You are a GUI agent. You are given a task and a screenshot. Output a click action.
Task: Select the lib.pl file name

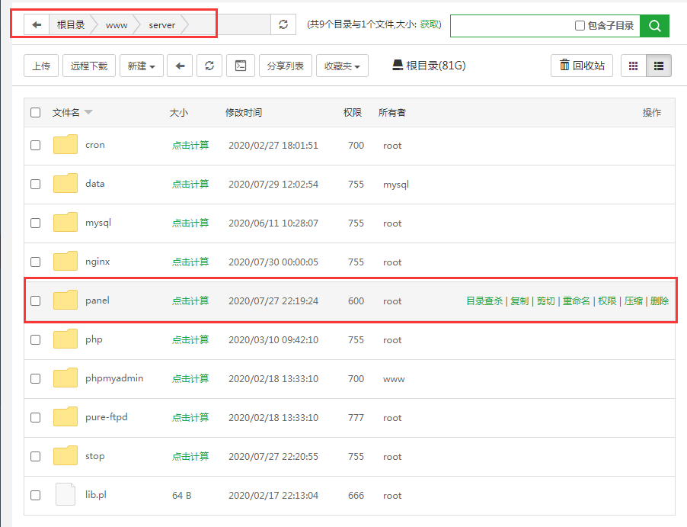pos(96,495)
